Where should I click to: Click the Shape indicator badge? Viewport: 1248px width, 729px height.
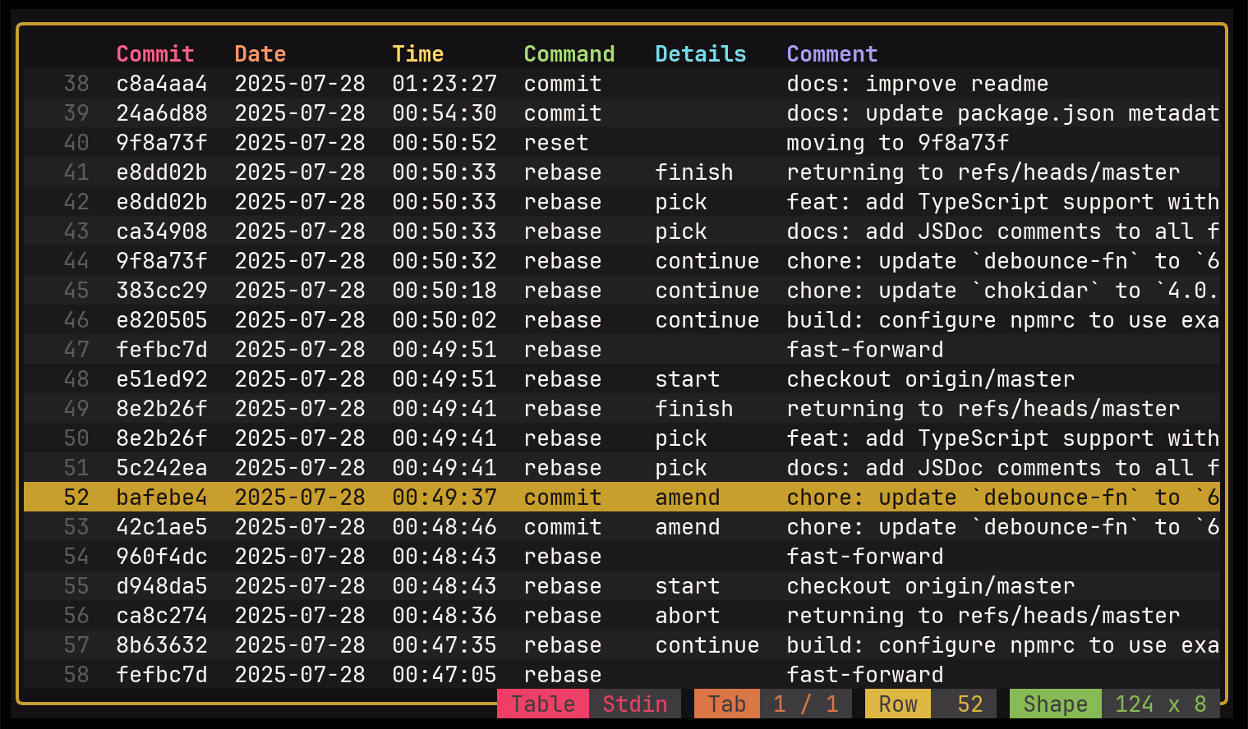[x=1055, y=704]
